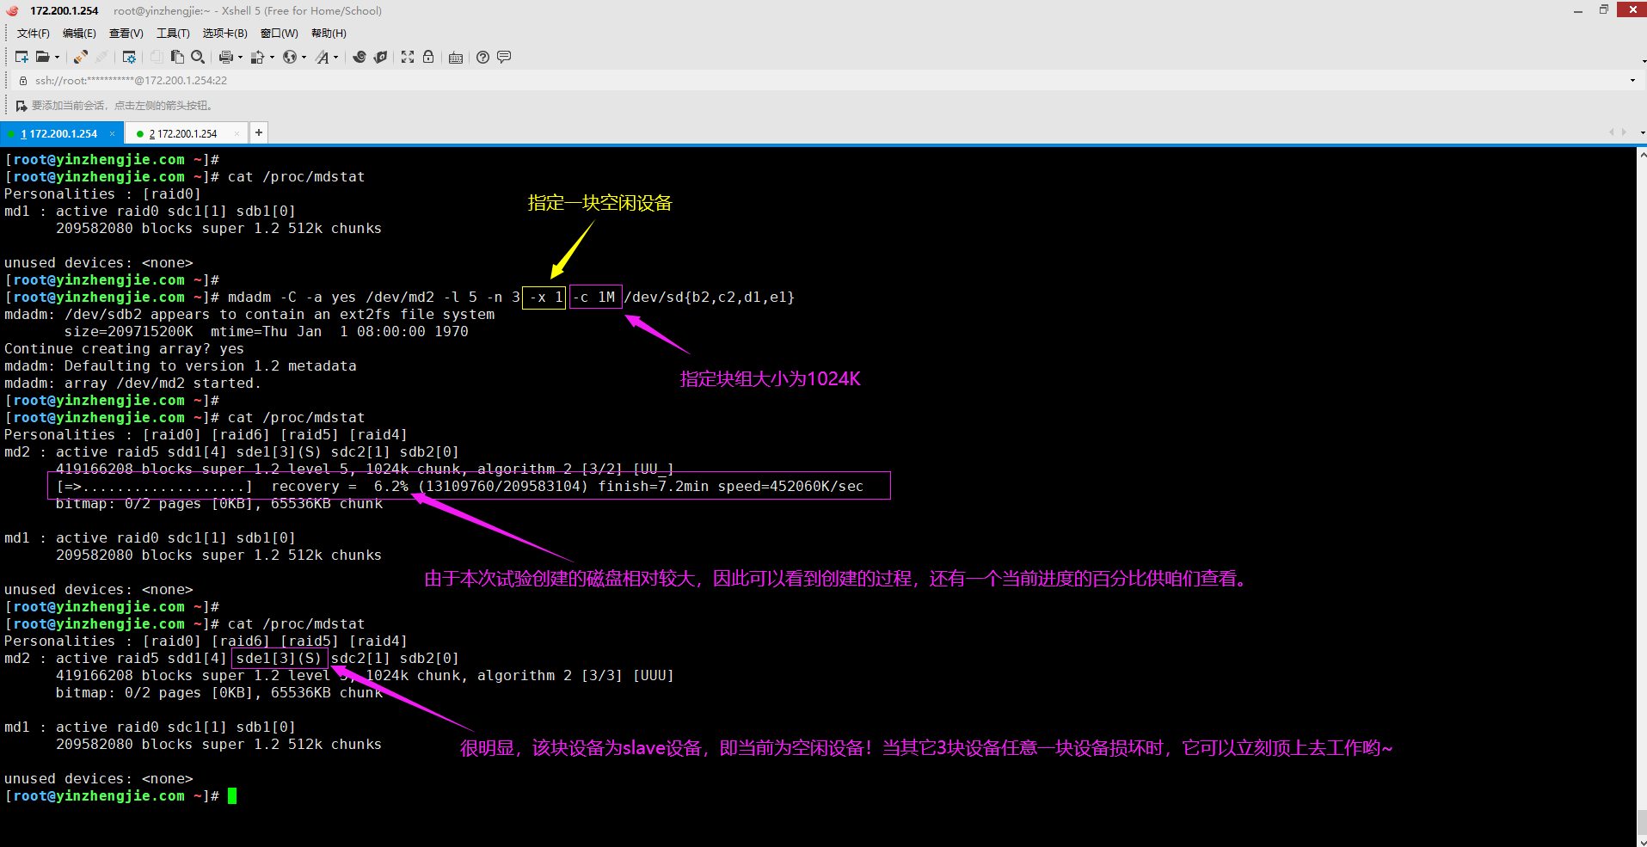Expand the Print options dropdown arrow
1647x847 pixels.
(x=240, y=57)
